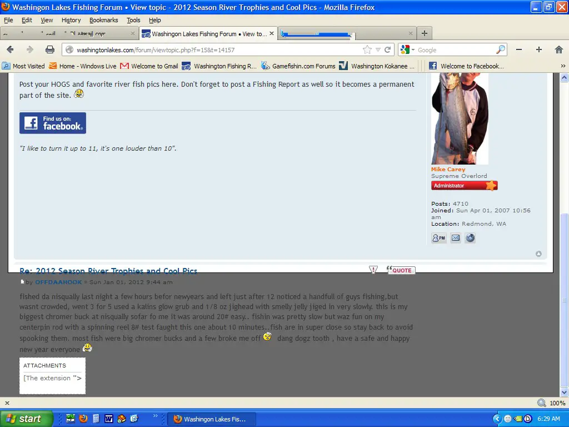Viewport: 569px width, 427px height.
Task: Expand the Google search engine dropdown
Action: (x=407, y=49)
